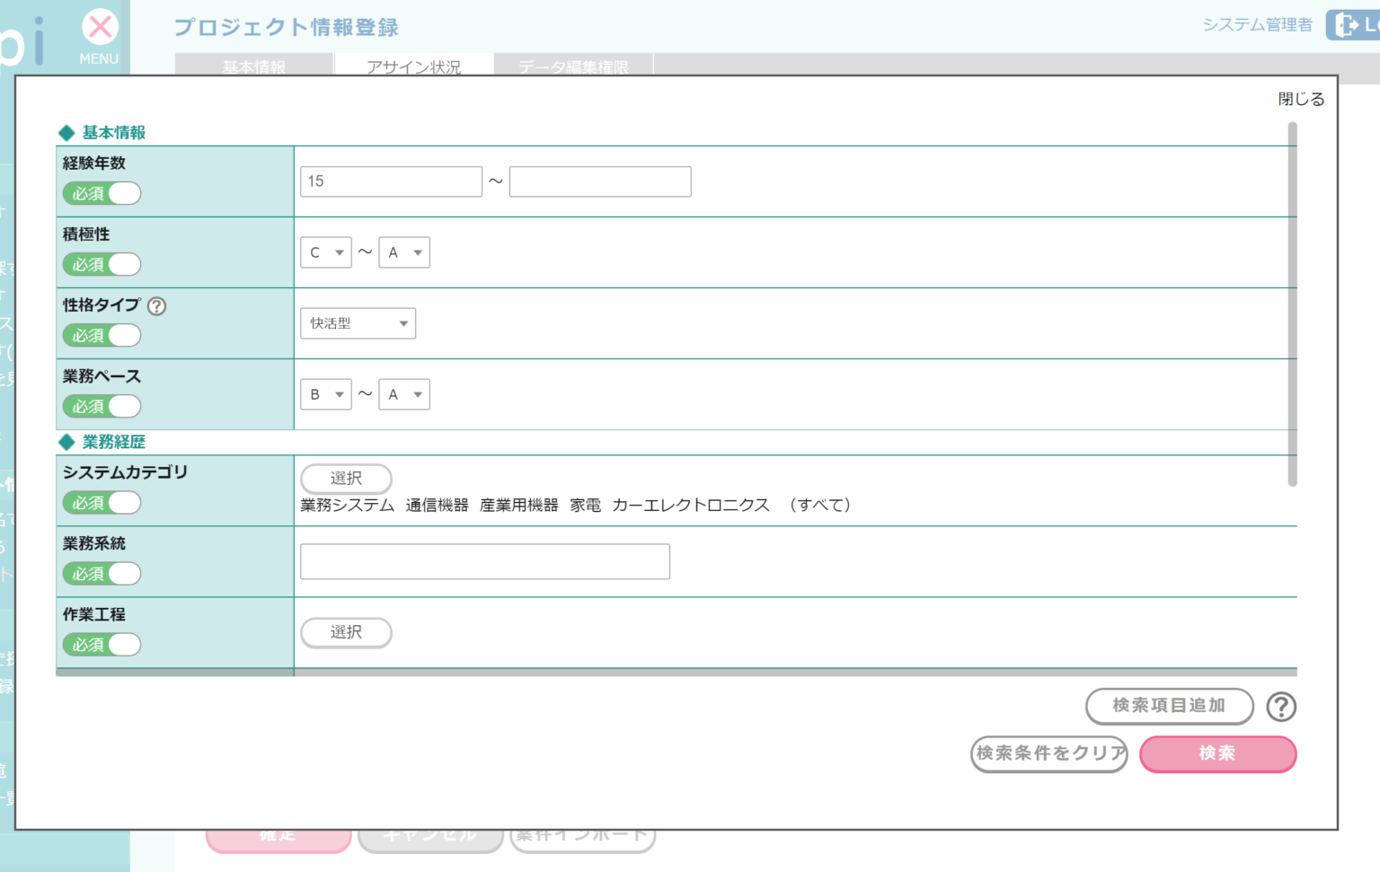
Task: Toggle 必須 switch for 業務ペース
Action: point(102,407)
